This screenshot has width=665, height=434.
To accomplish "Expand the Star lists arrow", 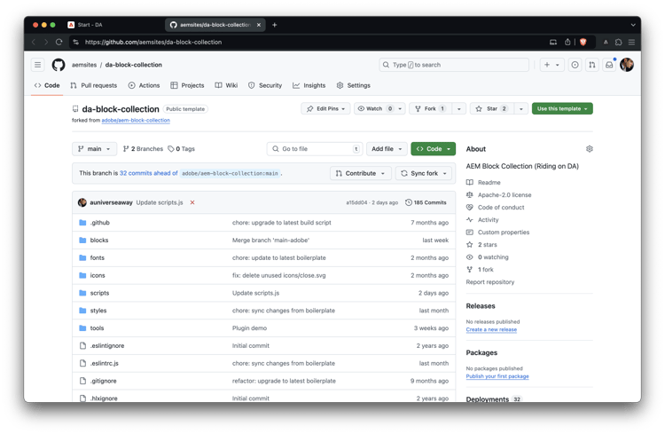I will pyautogui.click(x=520, y=108).
